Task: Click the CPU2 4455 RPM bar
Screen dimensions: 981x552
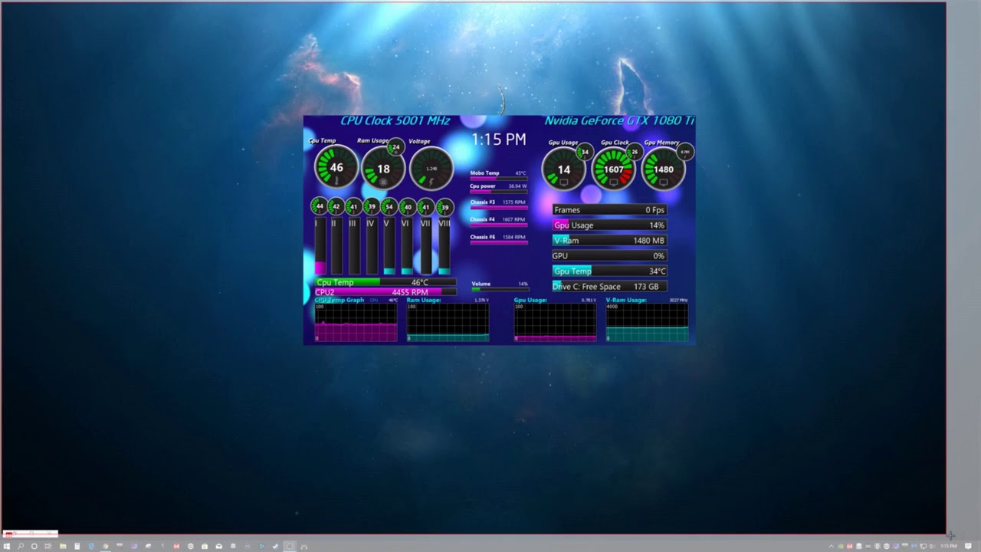Action: pyautogui.click(x=386, y=292)
